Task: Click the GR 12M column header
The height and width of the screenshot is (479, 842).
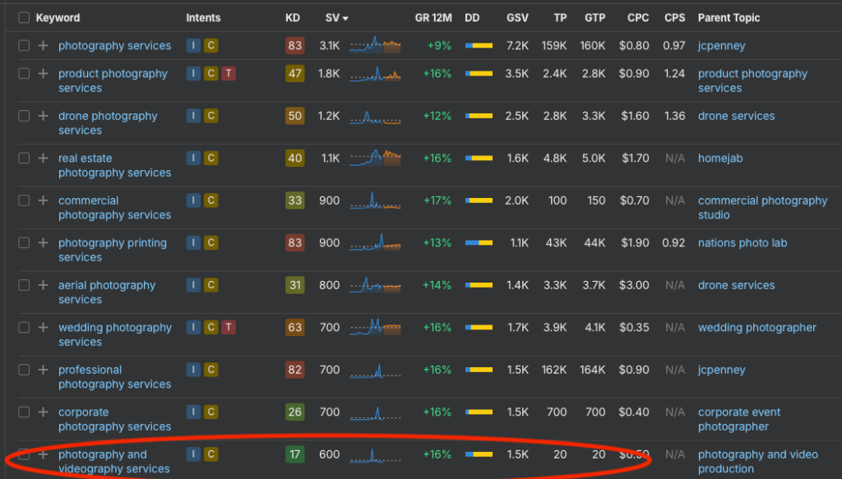Action: click(433, 18)
